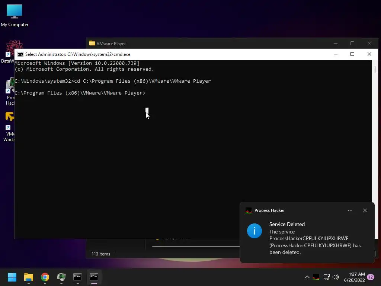Click the blue info icon in notification

(x=254, y=231)
